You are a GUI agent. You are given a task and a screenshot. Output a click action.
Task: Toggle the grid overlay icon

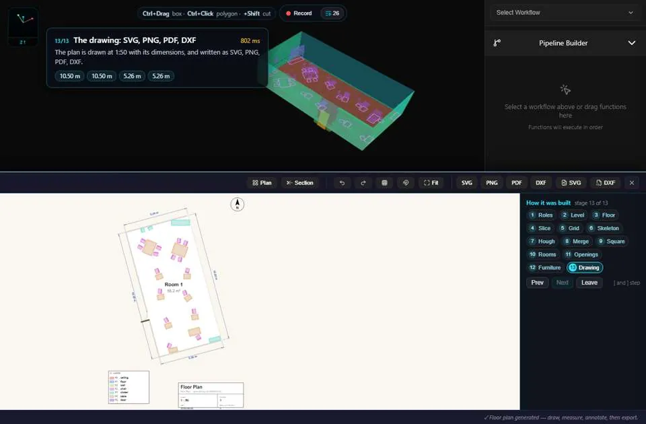coord(384,182)
